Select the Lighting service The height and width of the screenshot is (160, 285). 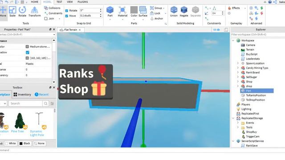coord(246,109)
